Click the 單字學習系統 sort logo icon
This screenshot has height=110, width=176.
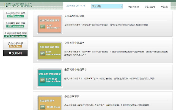6,5
